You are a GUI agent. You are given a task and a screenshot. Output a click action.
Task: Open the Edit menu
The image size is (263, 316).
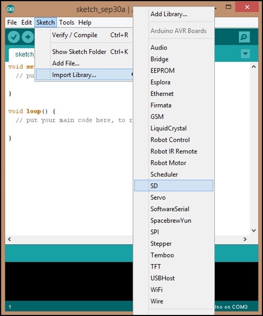(x=27, y=23)
